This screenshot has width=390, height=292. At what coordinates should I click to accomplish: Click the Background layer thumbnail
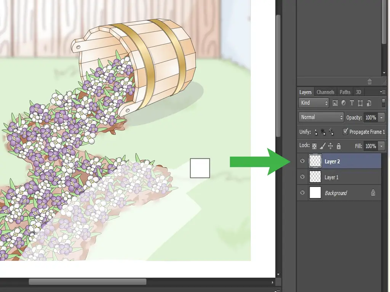click(315, 193)
